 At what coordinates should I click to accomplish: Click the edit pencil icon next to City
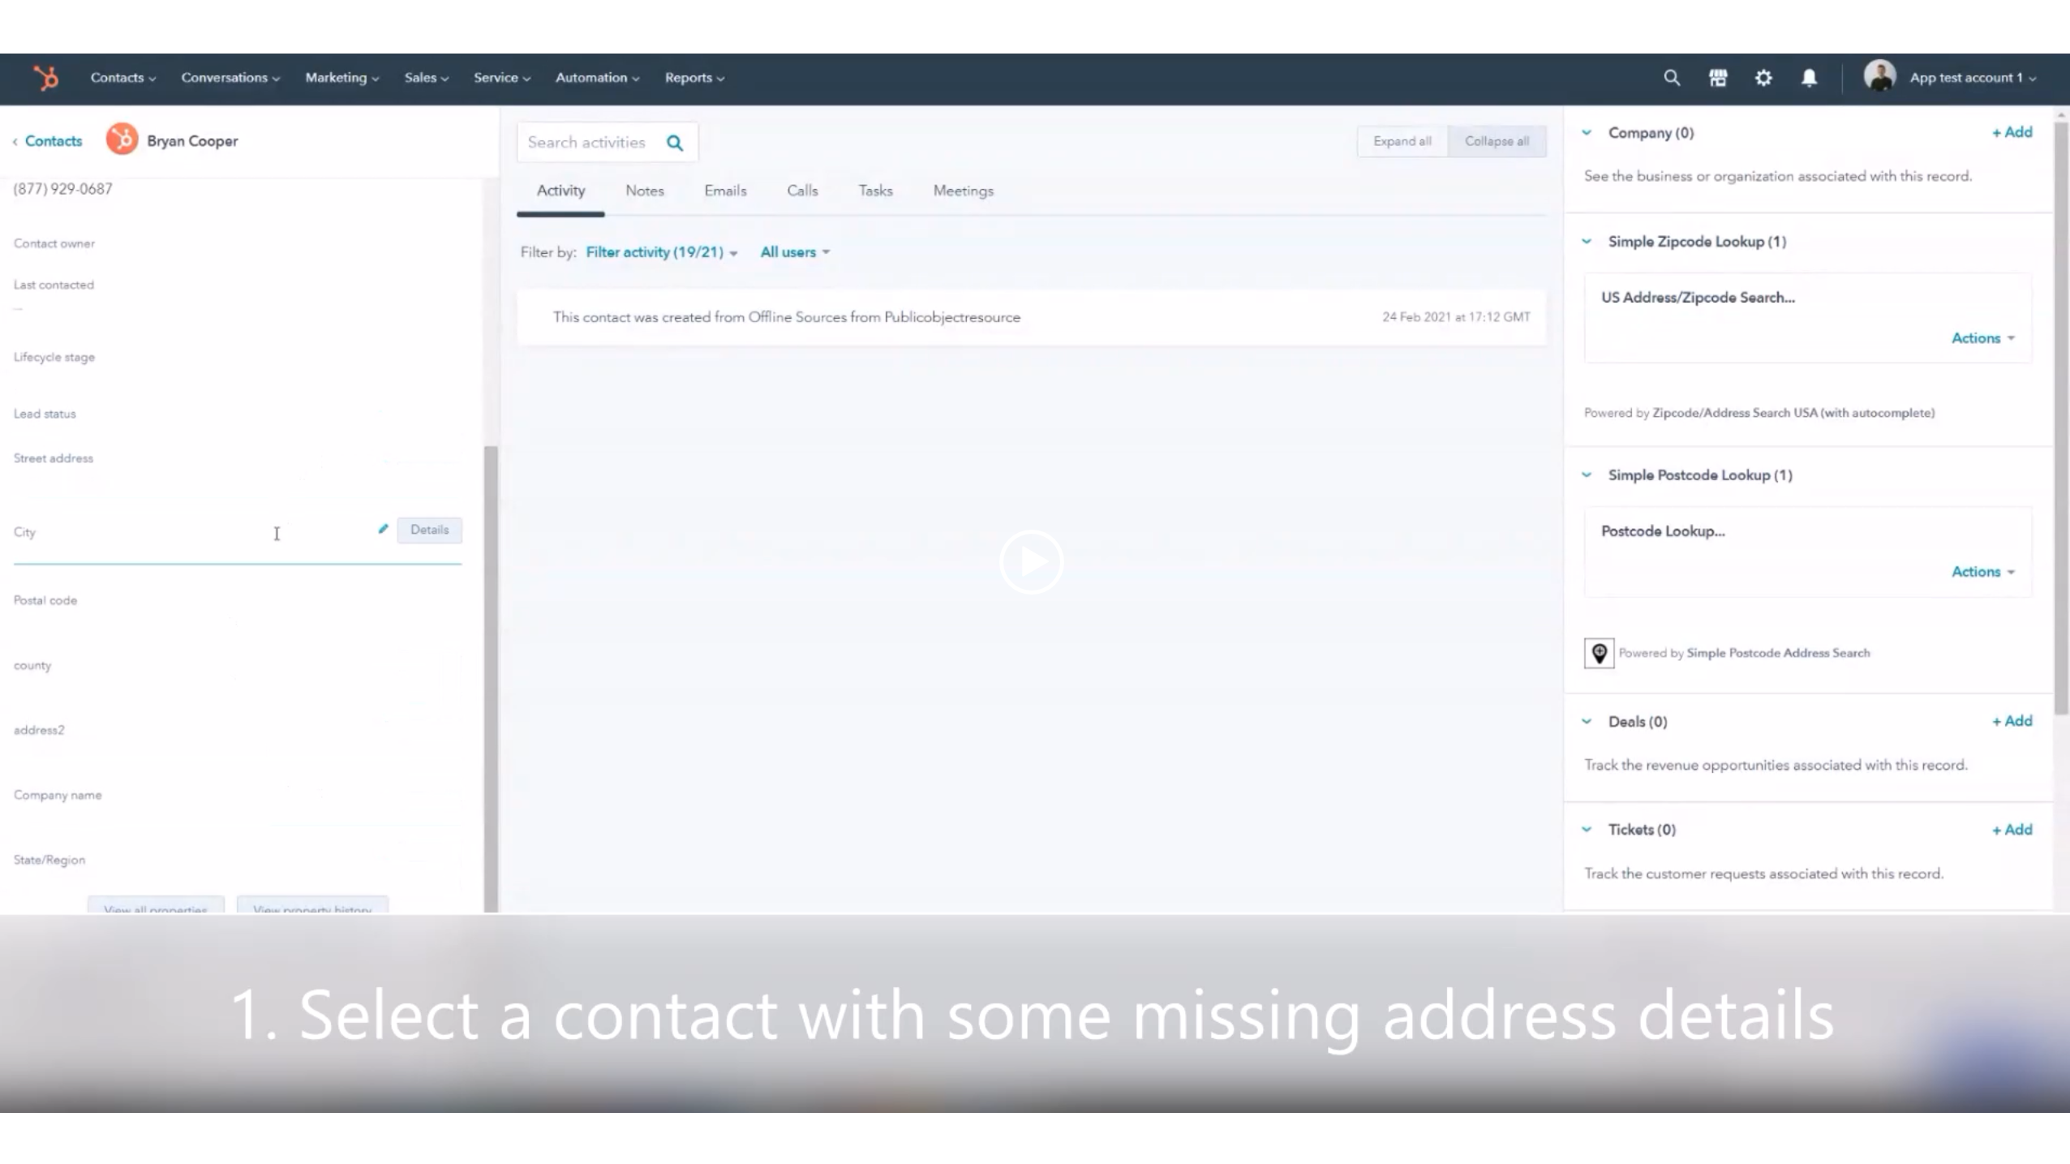382,529
